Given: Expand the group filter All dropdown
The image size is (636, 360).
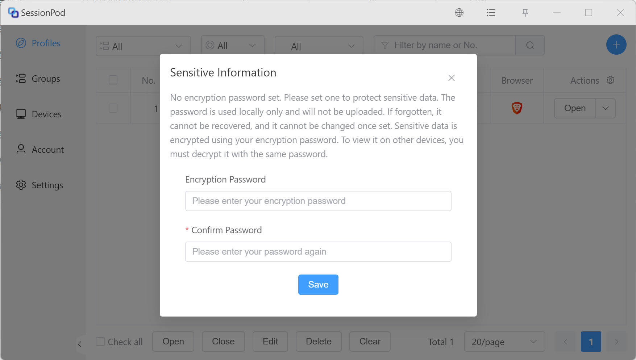Looking at the screenshot, I should (x=143, y=46).
